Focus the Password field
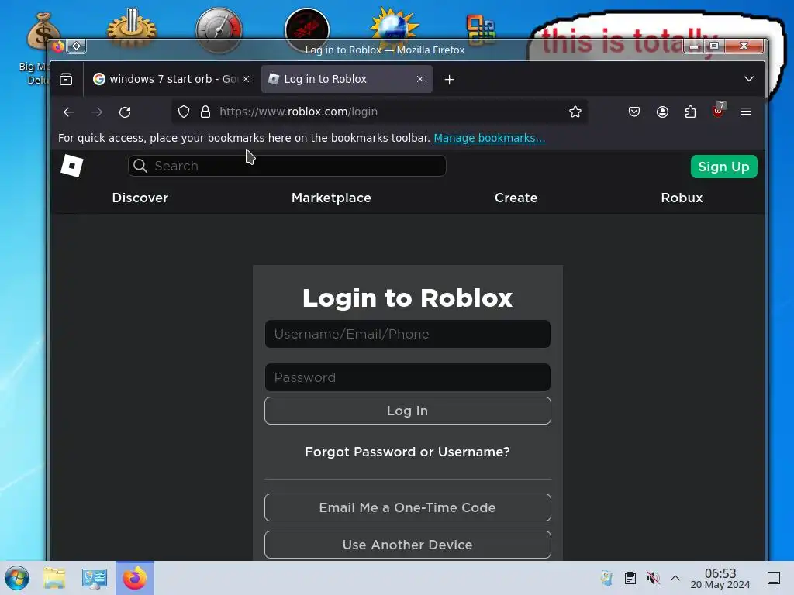 tap(408, 377)
